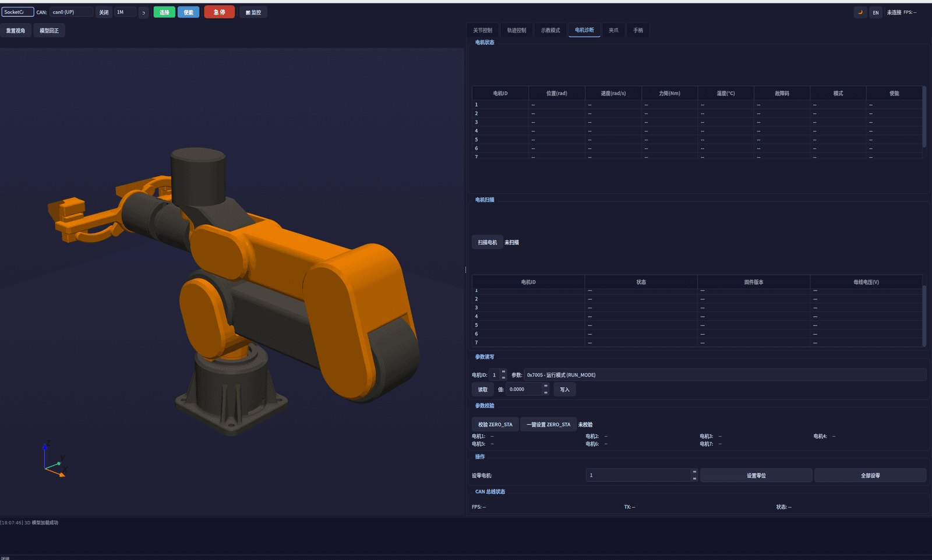This screenshot has width=932, height=560.
Task: Click the refresh icon next to 1M
Action: (x=143, y=12)
